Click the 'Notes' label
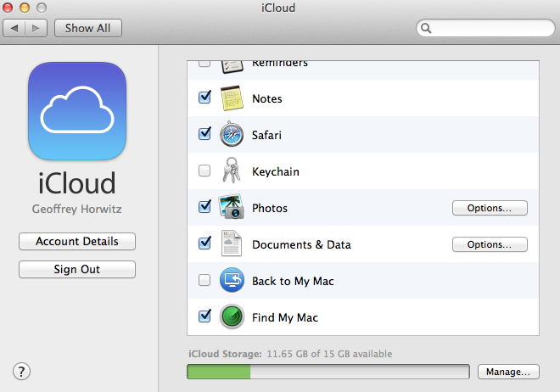Viewport: 560px width, 392px height. click(x=267, y=99)
